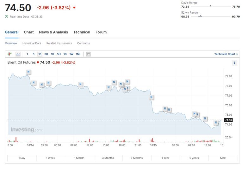Select the 1H chart interval
Screen dimensions: 243x169
[x=53, y=54]
